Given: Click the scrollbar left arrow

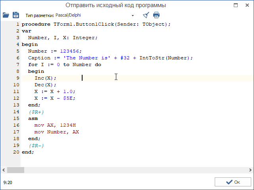Looking at the screenshot, I should coord(4,170).
